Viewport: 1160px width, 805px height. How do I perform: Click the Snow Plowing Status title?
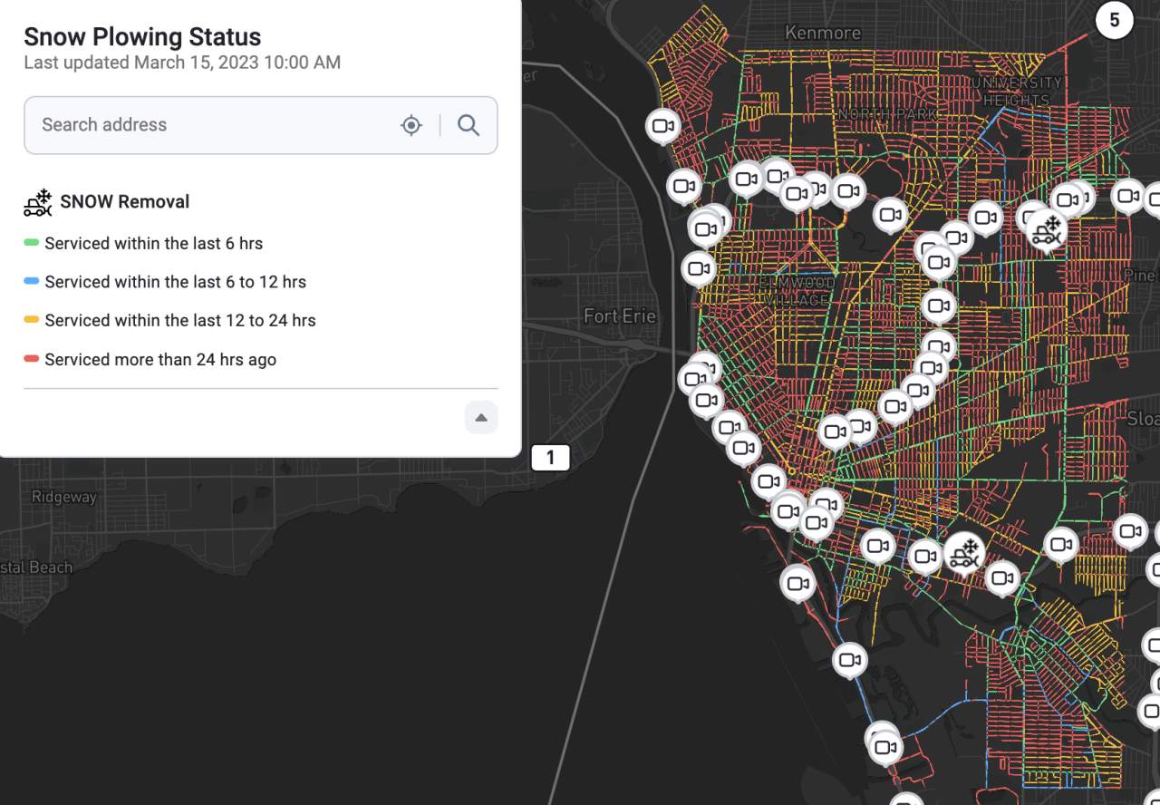(142, 37)
